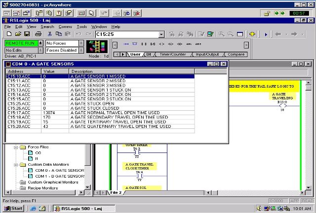Click the Windows Start button

pyautogui.click(x=13, y=209)
